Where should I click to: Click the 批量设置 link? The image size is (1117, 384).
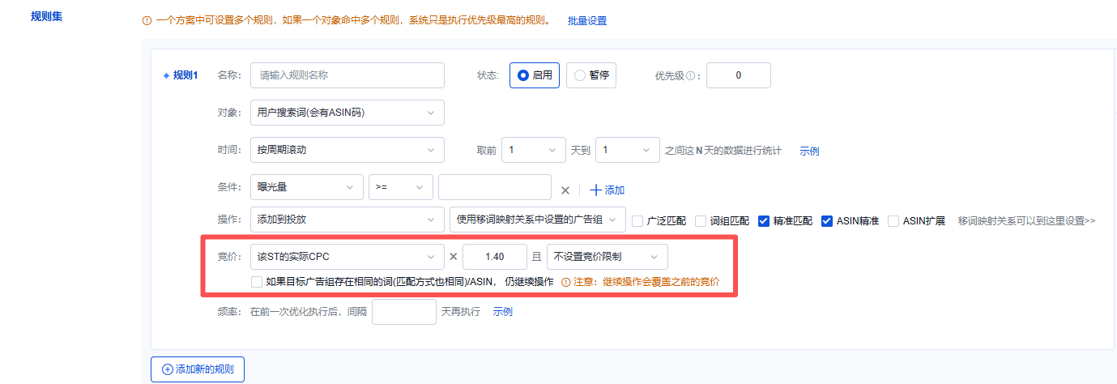586,20
